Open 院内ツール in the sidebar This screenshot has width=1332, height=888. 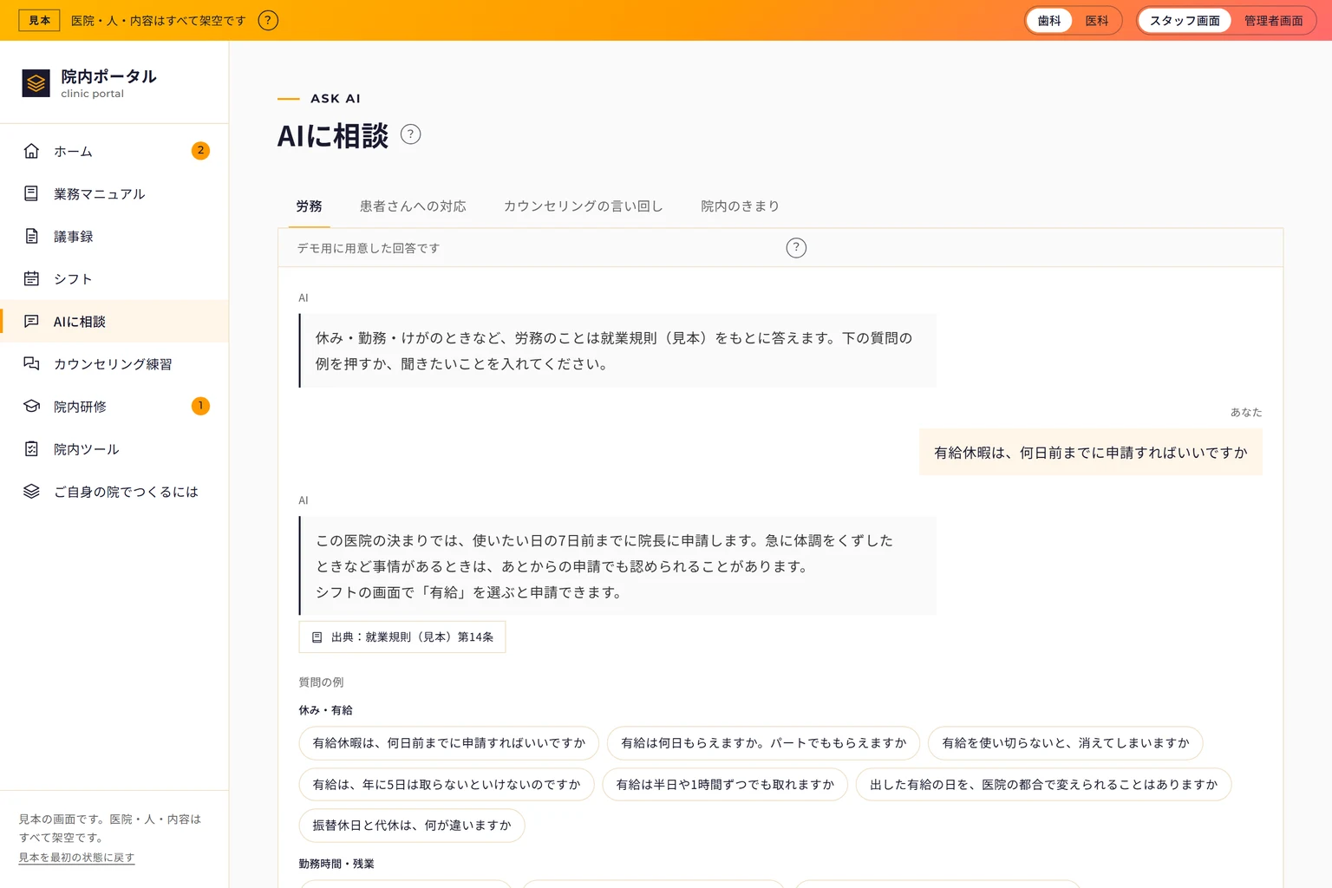pyautogui.click(x=114, y=448)
